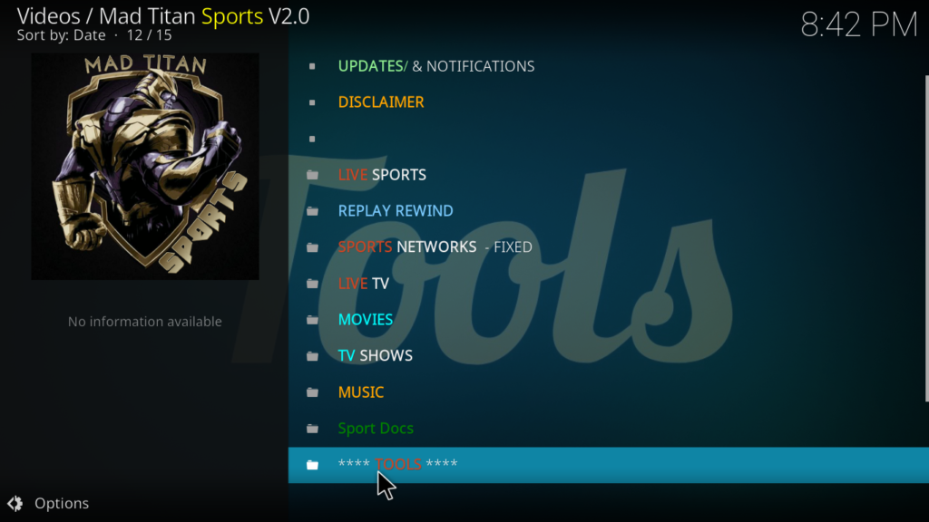
Task: Open UPDATES & NOTIFICATIONS entry
Action: 607,66
